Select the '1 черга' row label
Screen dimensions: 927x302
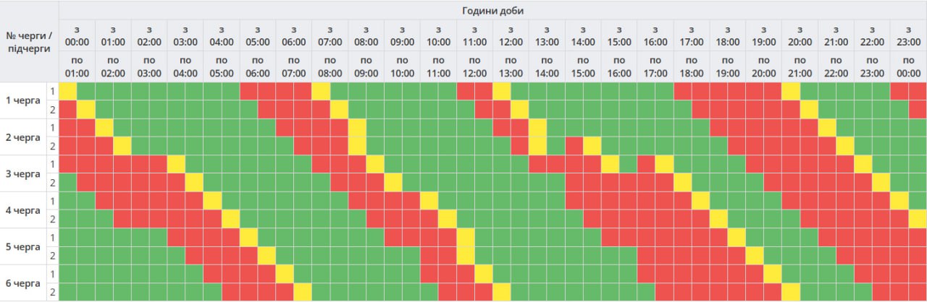point(23,100)
